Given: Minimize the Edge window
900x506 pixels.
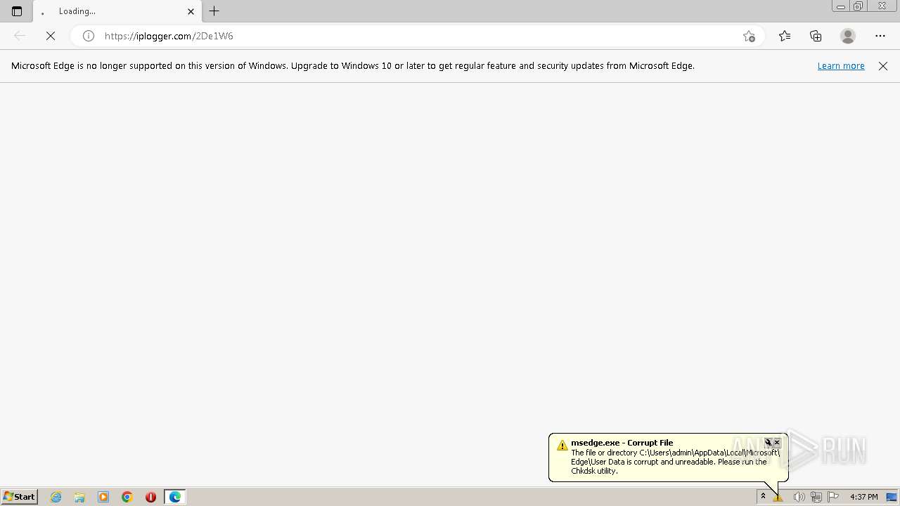Looking at the screenshot, I should (x=841, y=6).
